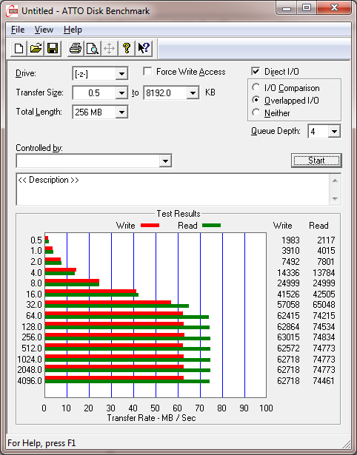Image resolution: width=357 pixels, height=455 pixels.
Task: Open About with yellow question mark icon
Action: (127, 48)
